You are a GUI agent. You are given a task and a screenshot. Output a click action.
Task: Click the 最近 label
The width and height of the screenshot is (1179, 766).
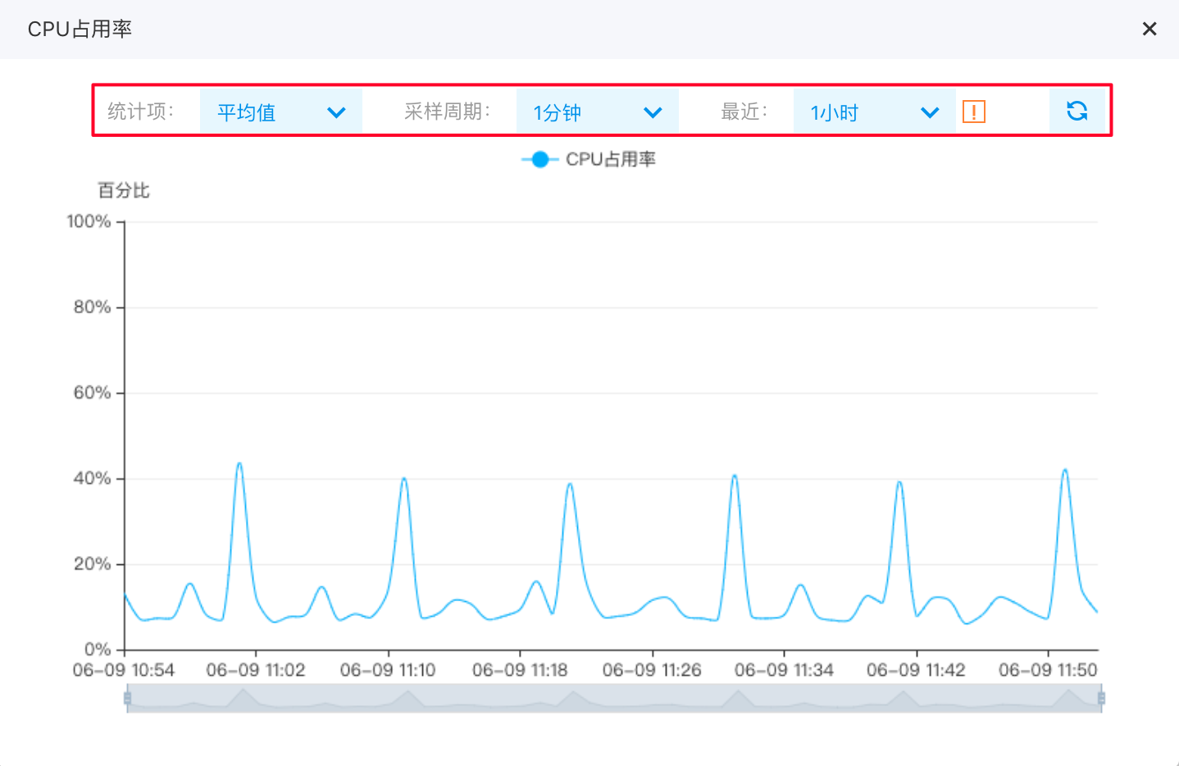pos(744,112)
